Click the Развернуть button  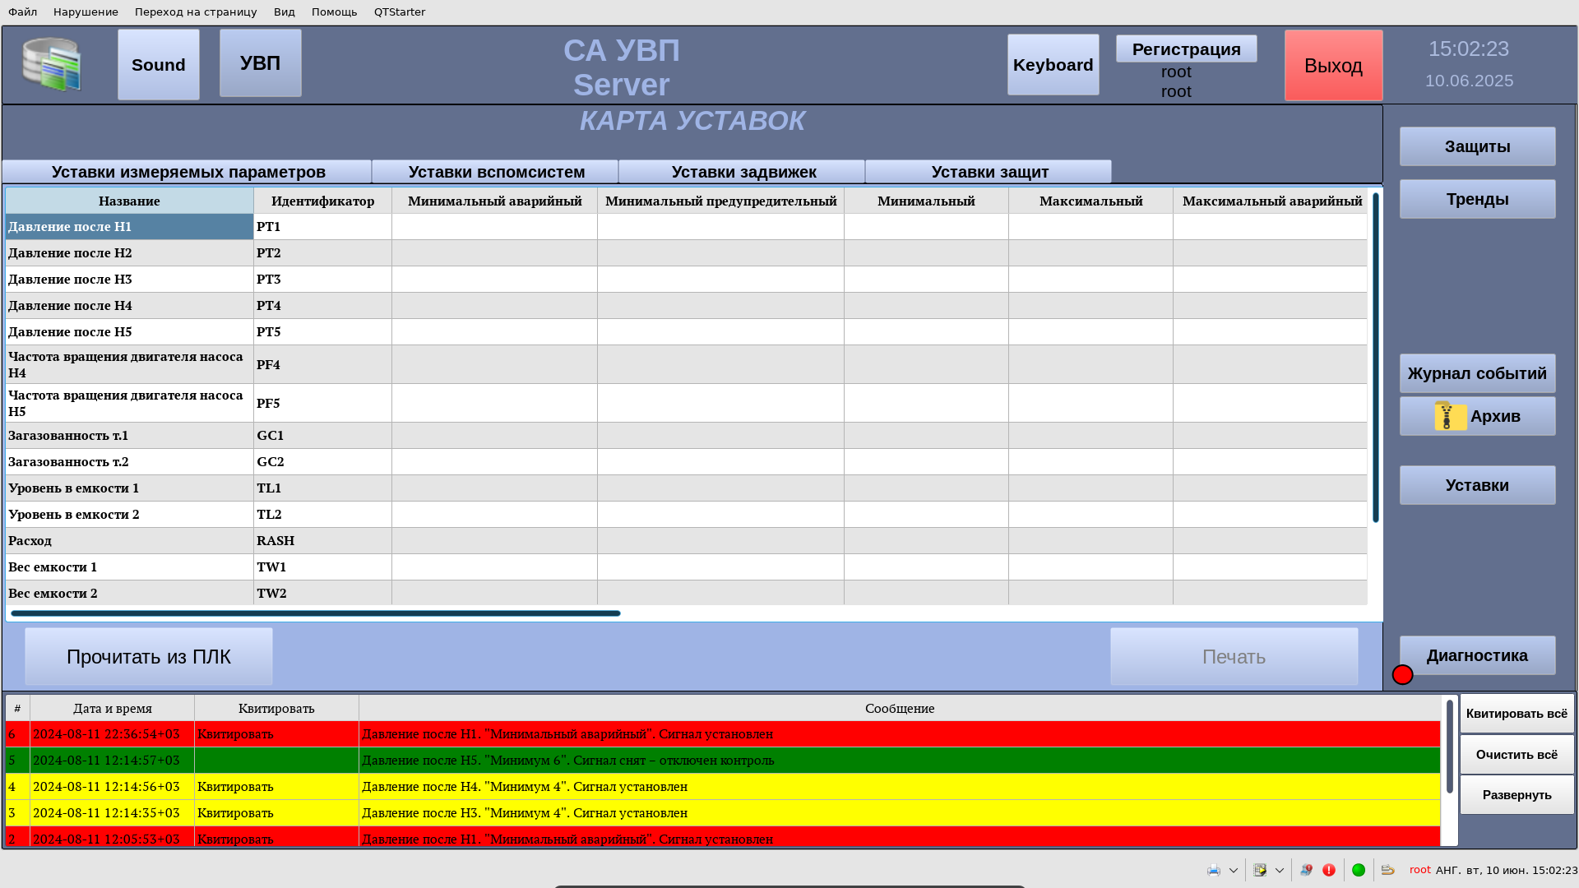coord(1517,795)
